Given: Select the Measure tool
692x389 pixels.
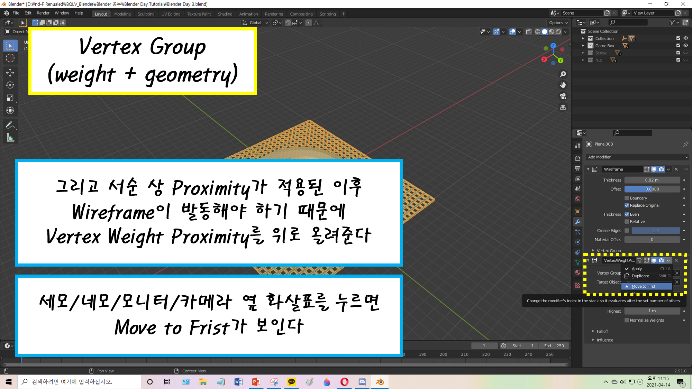Looking at the screenshot, I should click(10, 138).
